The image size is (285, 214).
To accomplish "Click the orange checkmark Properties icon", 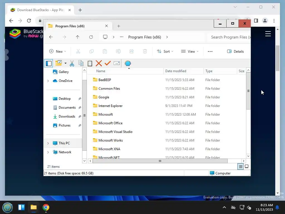I will [x=108, y=63].
